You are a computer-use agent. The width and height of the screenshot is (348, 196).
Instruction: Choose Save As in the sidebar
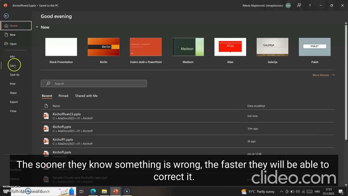14,75
